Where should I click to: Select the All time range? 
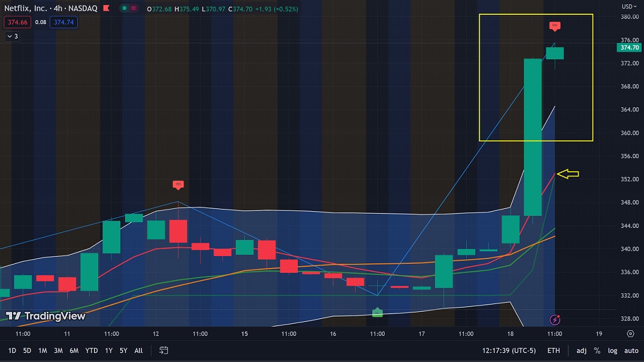(x=138, y=351)
